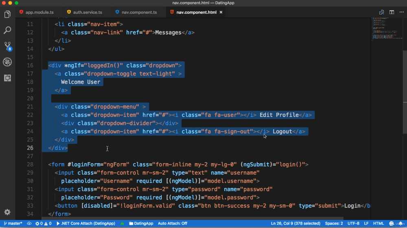The image size is (407, 228).
Task: Split the editor to the right
Action: coord(392,12)
